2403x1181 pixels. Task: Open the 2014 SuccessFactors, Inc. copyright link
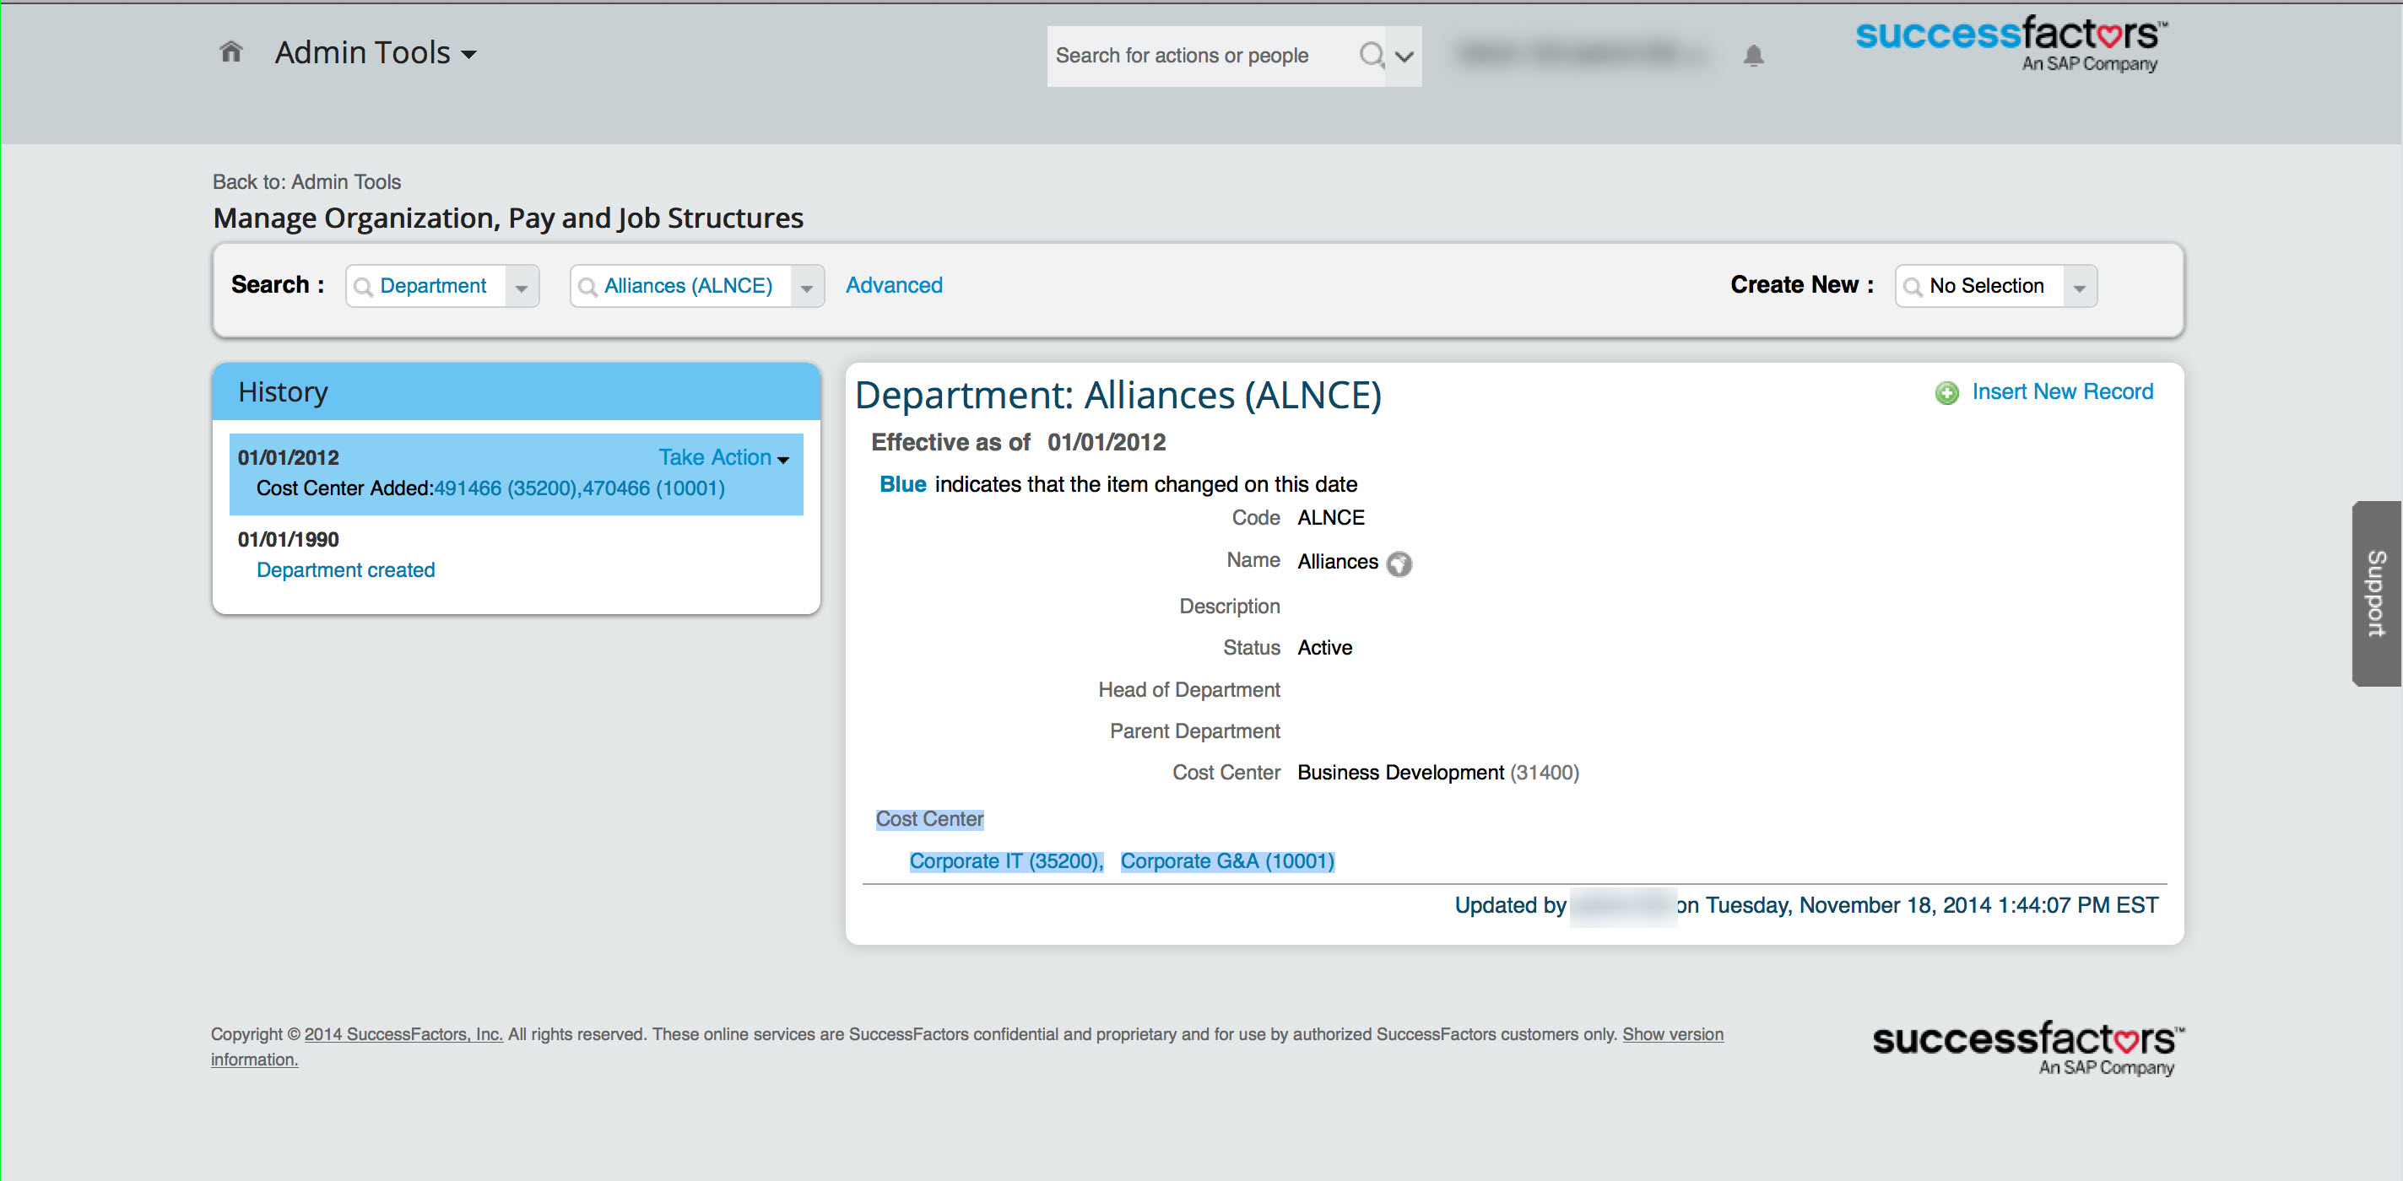point(403,1033)
